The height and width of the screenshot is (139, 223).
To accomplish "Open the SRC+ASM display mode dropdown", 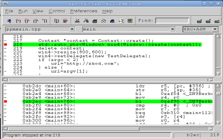I will [x=215, y=30].
